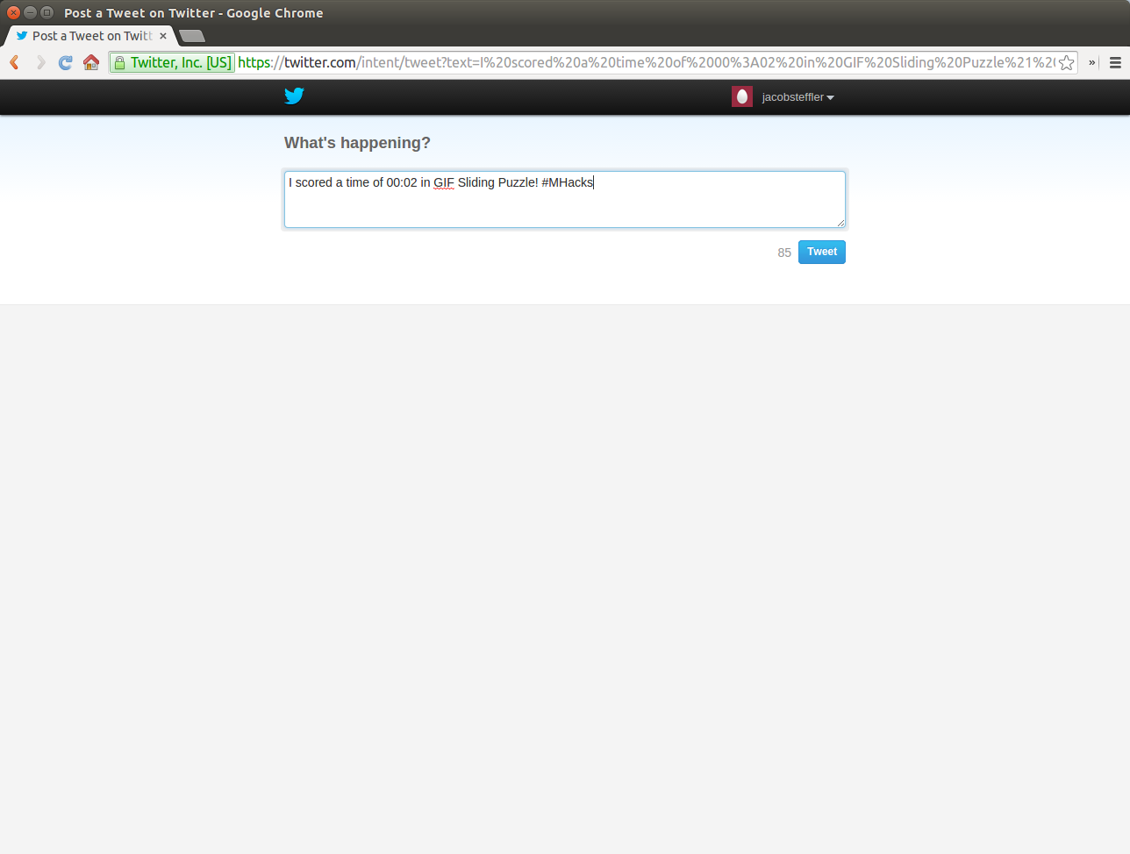Viewport: 1130px width, 854px height.
Task: Click the What's happening? heading
Action: pyautogui.click(x=357, y=143)
